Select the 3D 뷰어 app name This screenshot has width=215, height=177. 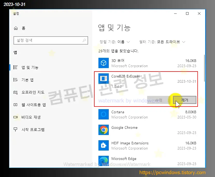(x=118, y=60)
